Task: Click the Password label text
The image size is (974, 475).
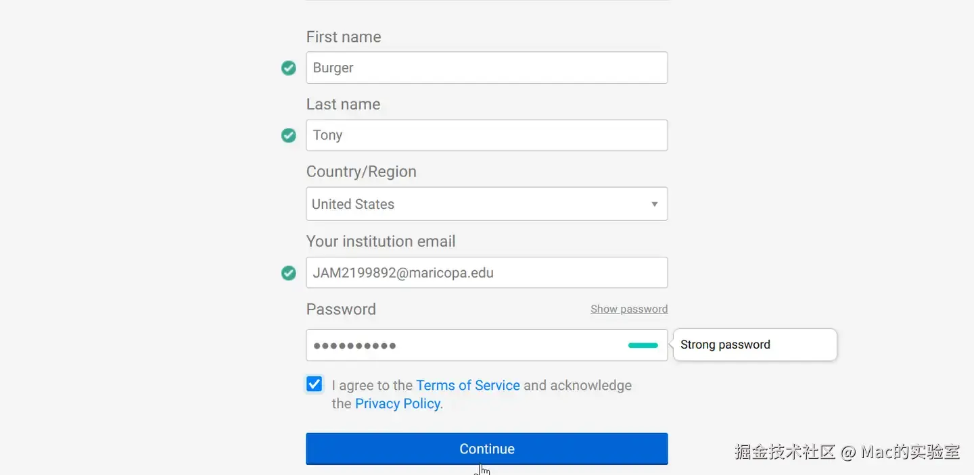Action: 341,309
